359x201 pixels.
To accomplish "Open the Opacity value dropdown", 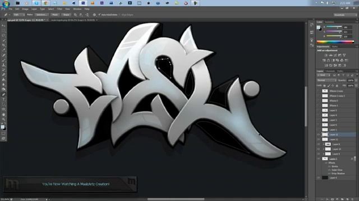I will coord(356,80).
